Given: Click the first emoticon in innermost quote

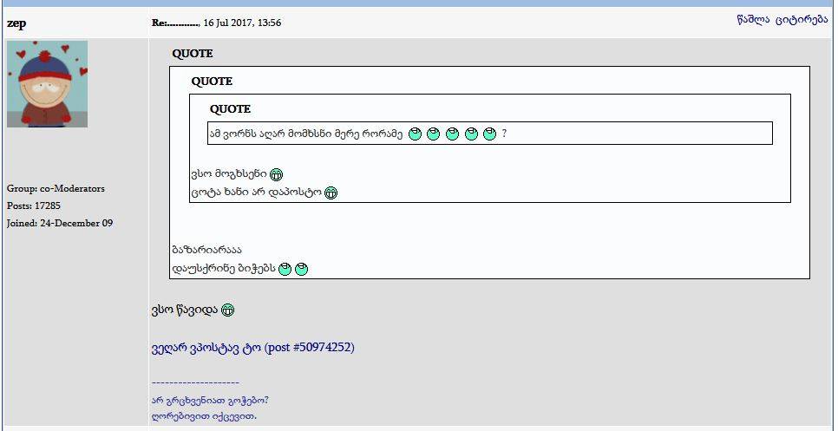Looking at the screenshot, I should coord(416,134).
